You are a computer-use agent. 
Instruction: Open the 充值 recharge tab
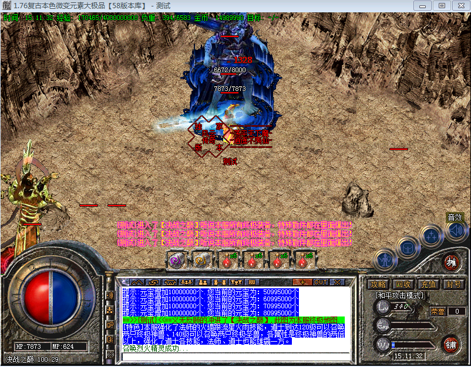tap(428, 284)
